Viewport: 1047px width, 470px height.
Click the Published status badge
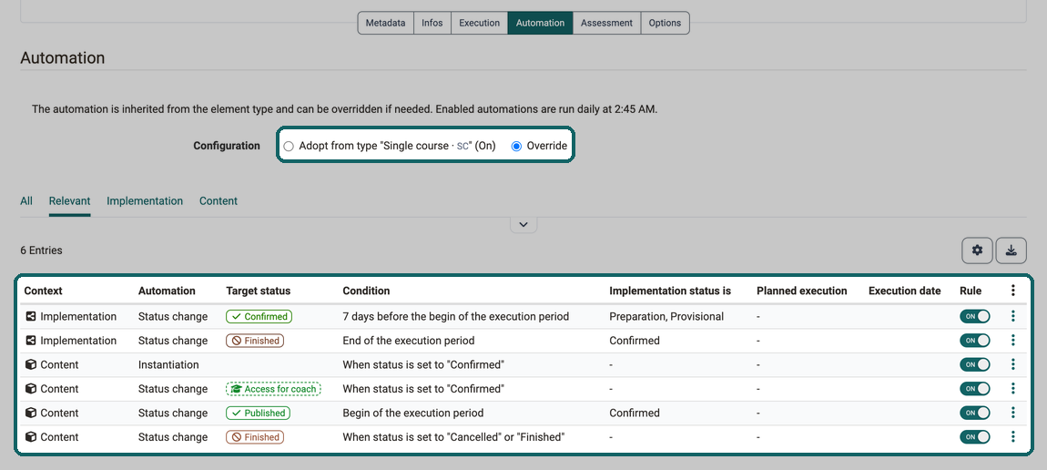(259, 413)
